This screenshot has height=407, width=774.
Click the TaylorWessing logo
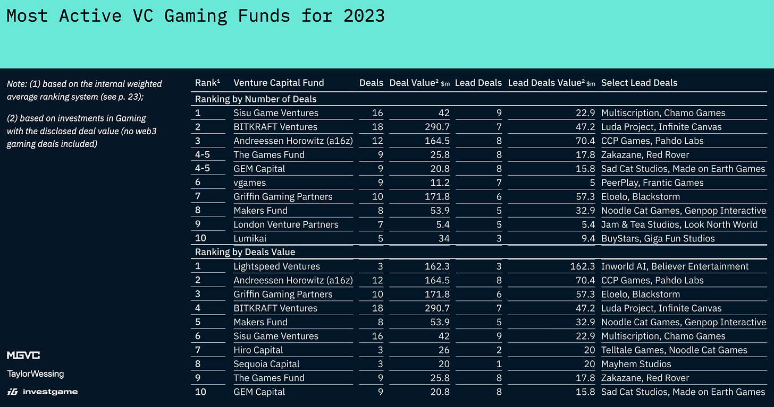[x=35, y=374]
